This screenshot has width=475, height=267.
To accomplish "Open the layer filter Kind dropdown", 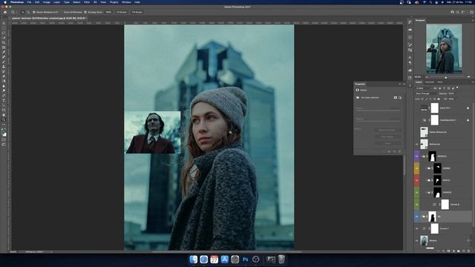I will (x=424, y=88).
